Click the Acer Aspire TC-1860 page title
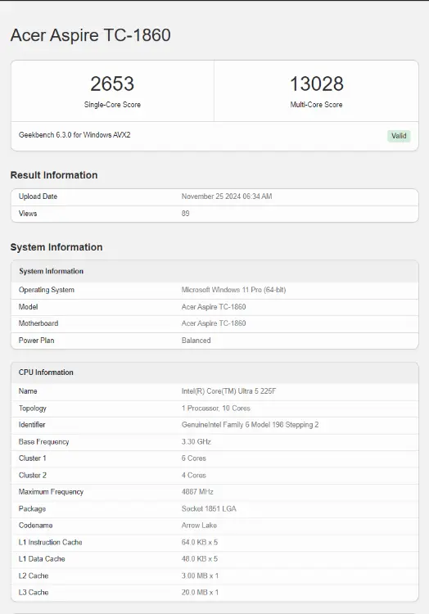Viewport: 429px width, 614px height. [90, 35]
